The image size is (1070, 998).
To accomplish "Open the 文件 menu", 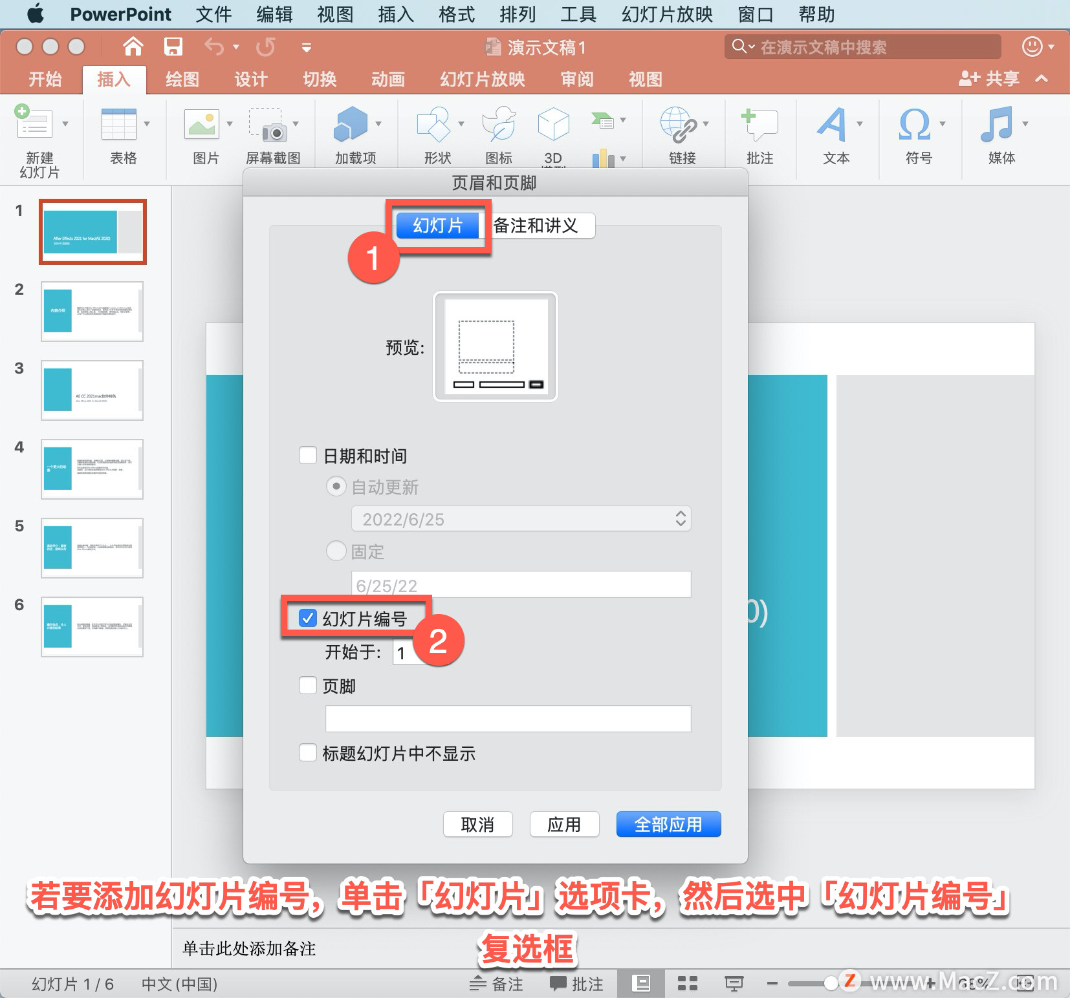I will pyautogui.click(x=213, y=14).
